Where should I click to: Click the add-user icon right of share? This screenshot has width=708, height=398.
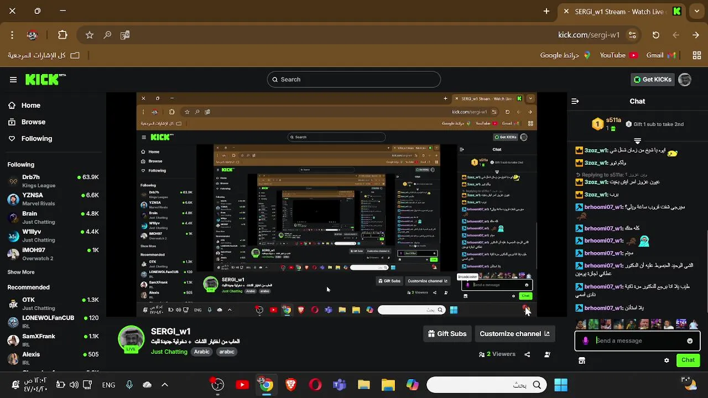(547, 354)
